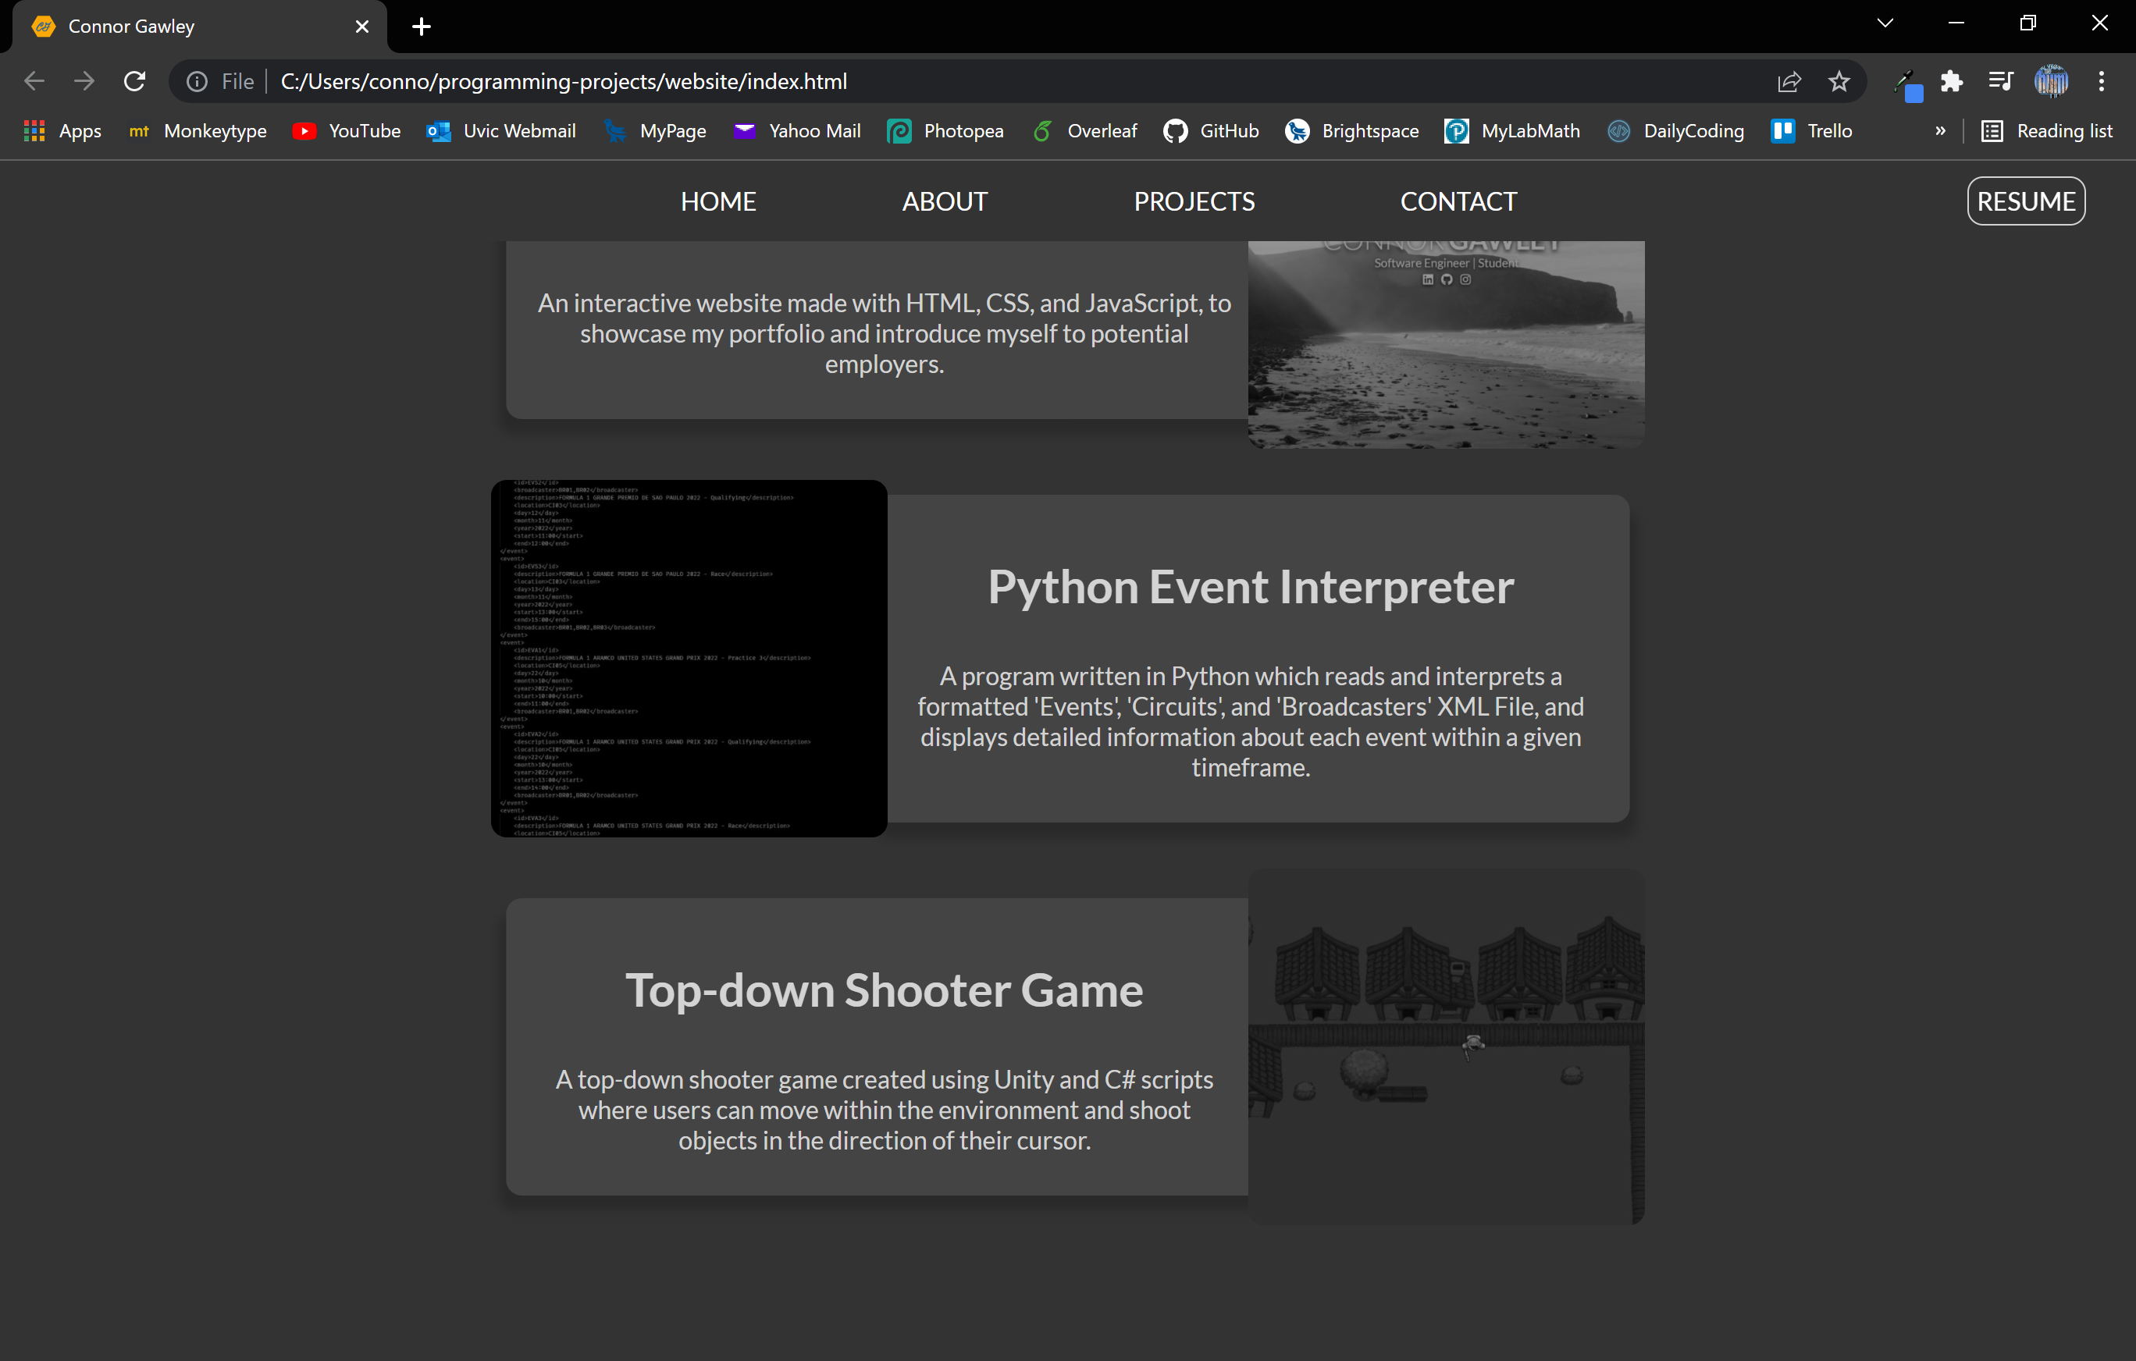The image size is (2136, 1361).
Task: Navigate to the PROJECTS section
Action: pyautogui.click(x=1194, y=201)
